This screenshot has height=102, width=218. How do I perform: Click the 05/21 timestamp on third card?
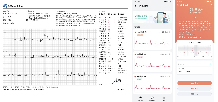(x=164, y=76)
